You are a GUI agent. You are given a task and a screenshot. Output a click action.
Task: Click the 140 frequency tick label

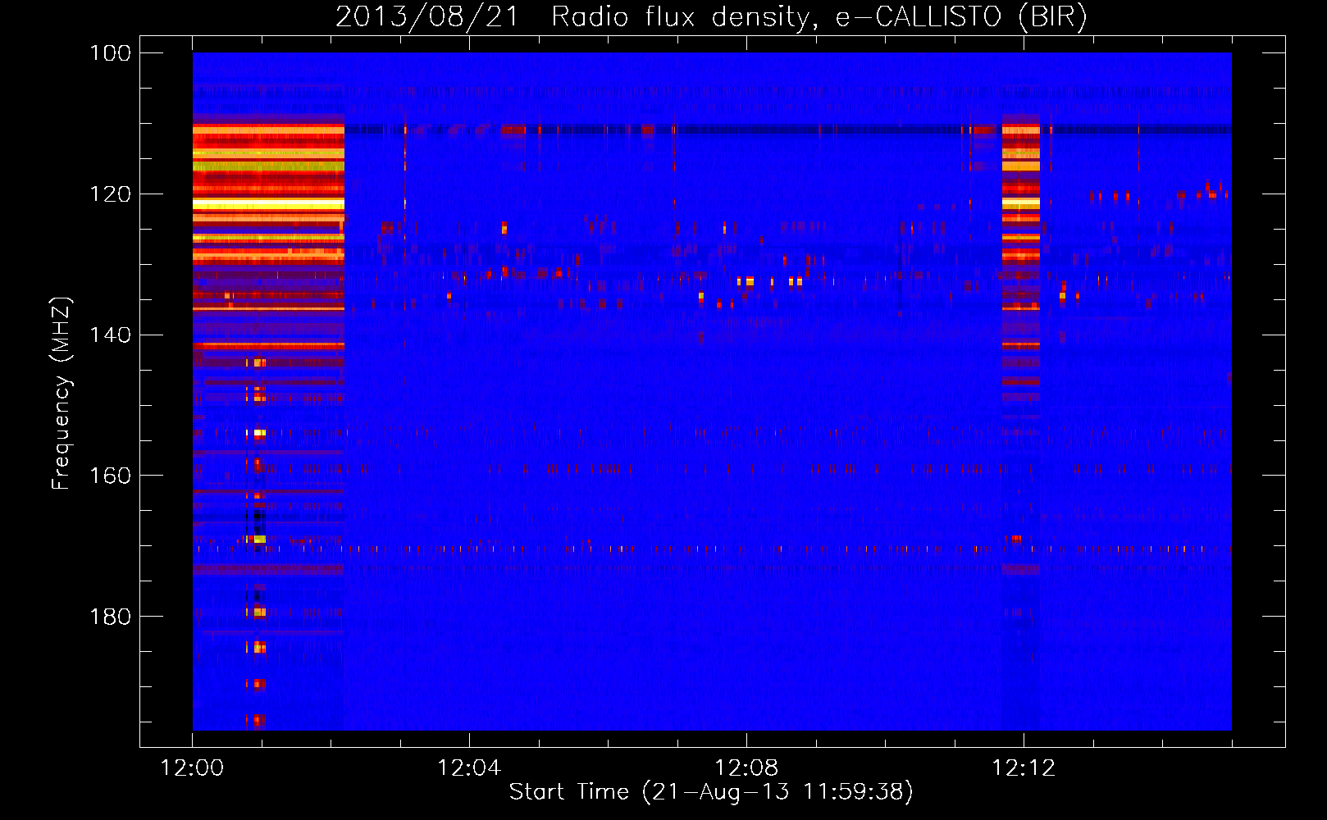[110, 335]
